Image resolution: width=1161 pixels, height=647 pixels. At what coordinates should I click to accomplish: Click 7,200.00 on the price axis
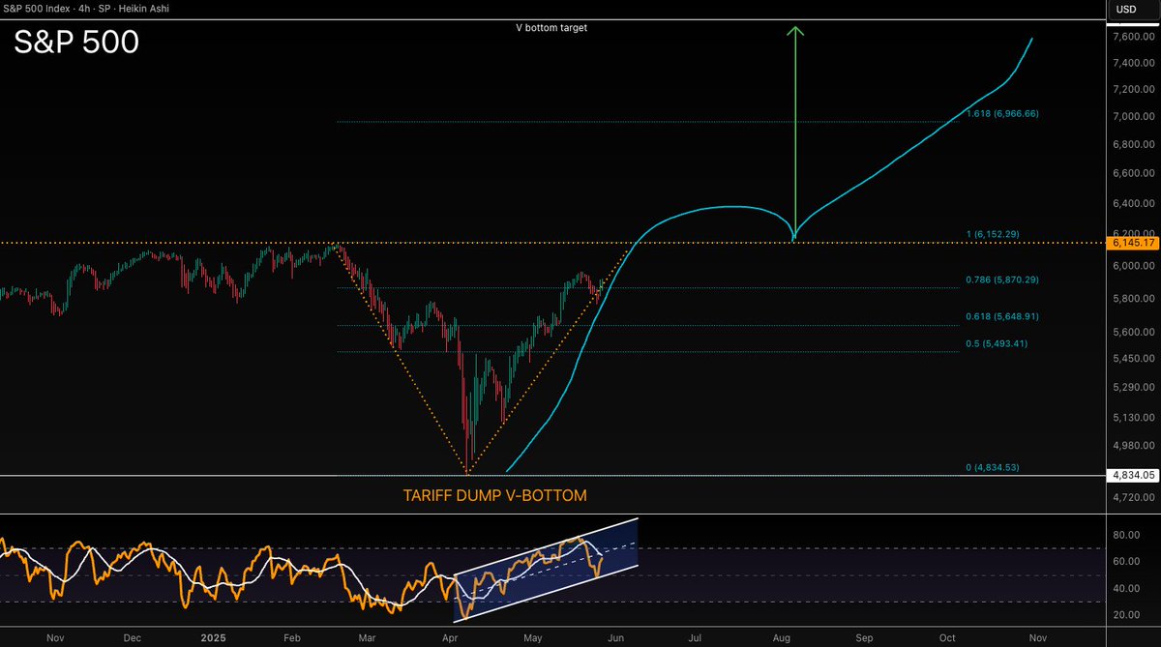click(1134, 90)
